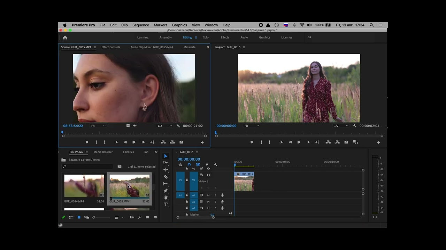
Task: Select the Razor tool in the toolbar
Action: (166, 177)
